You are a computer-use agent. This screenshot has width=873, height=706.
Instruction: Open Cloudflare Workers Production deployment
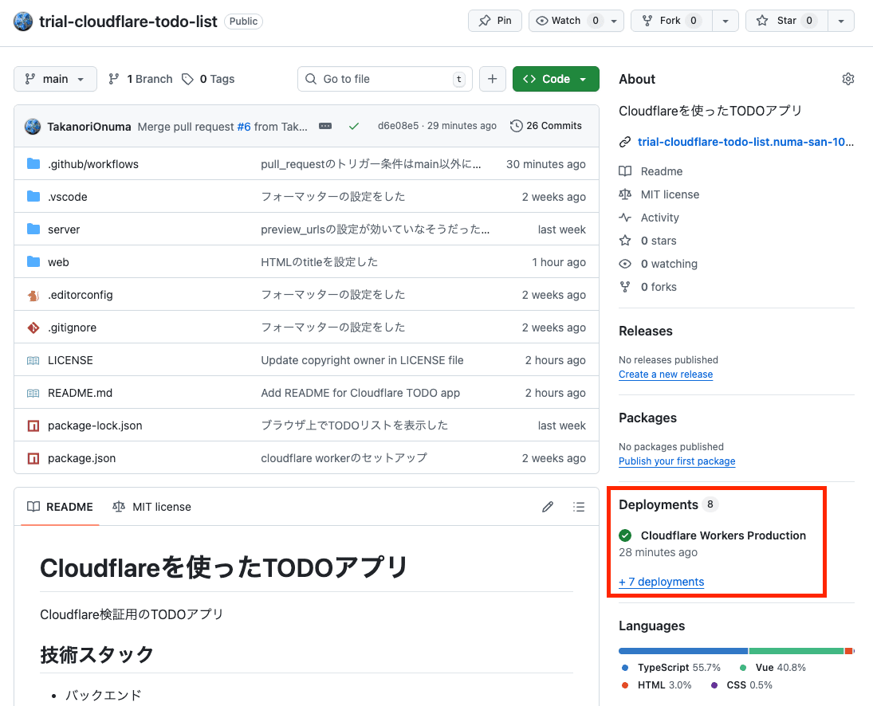723,535
